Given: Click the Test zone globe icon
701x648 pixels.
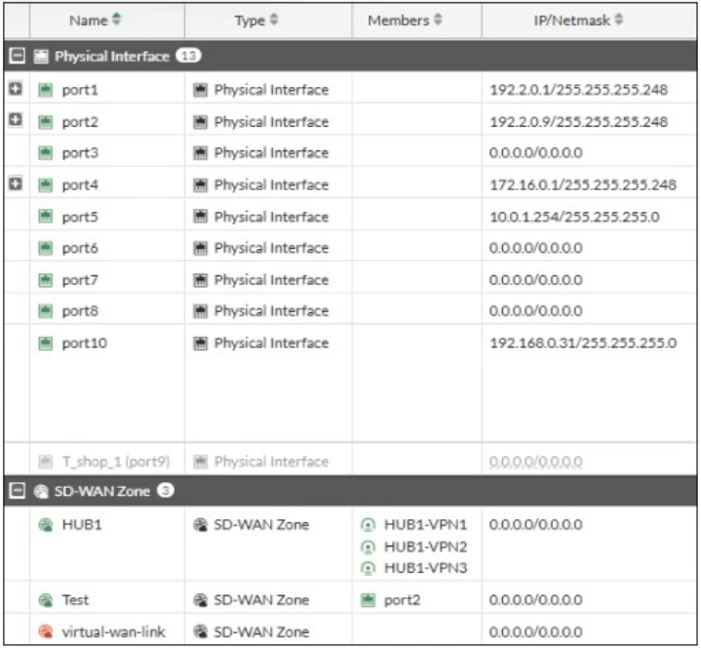Looking at the screenshot, I should (x=45, y=600).
